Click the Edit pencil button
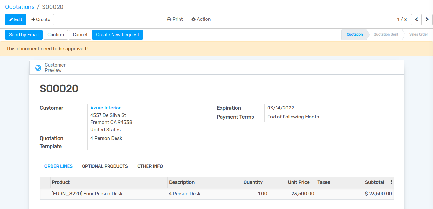The height and width of the screenshot is (209, 433). coord(16,20)
